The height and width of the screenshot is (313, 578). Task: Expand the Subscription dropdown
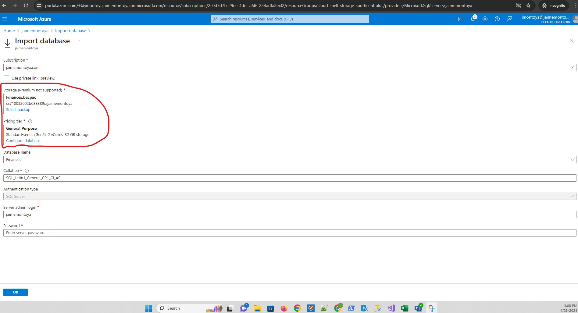coord(290,67)
